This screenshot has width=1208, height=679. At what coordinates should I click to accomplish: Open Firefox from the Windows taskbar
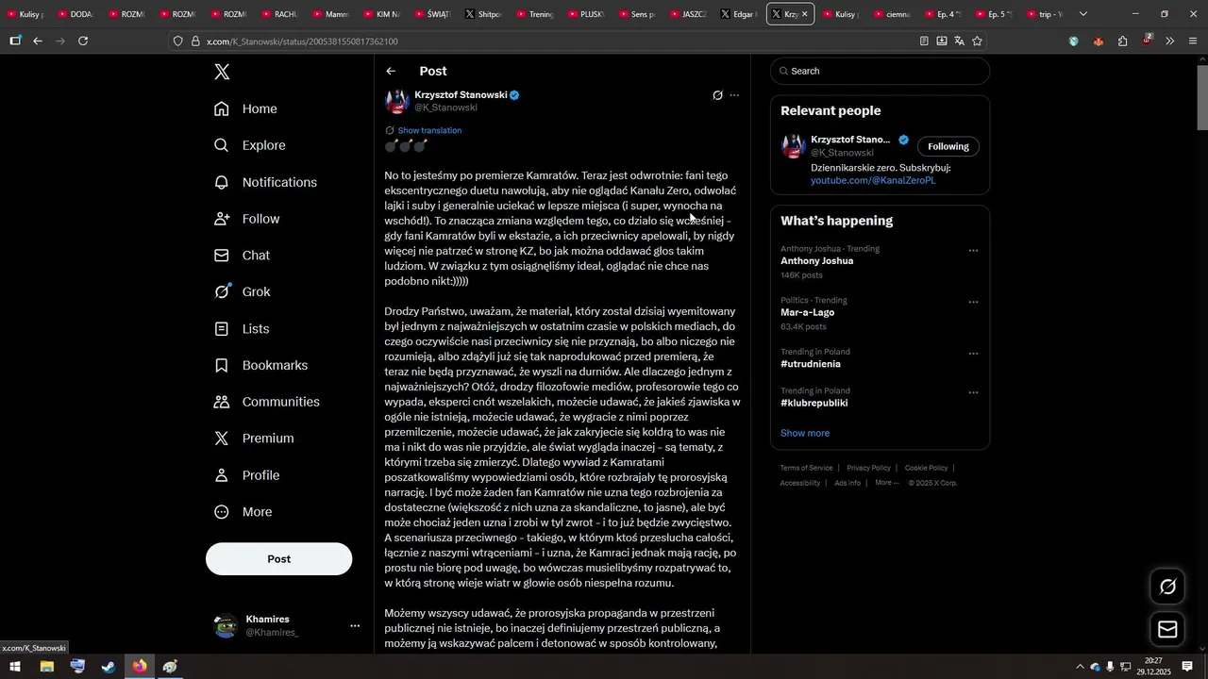[140, 667]
